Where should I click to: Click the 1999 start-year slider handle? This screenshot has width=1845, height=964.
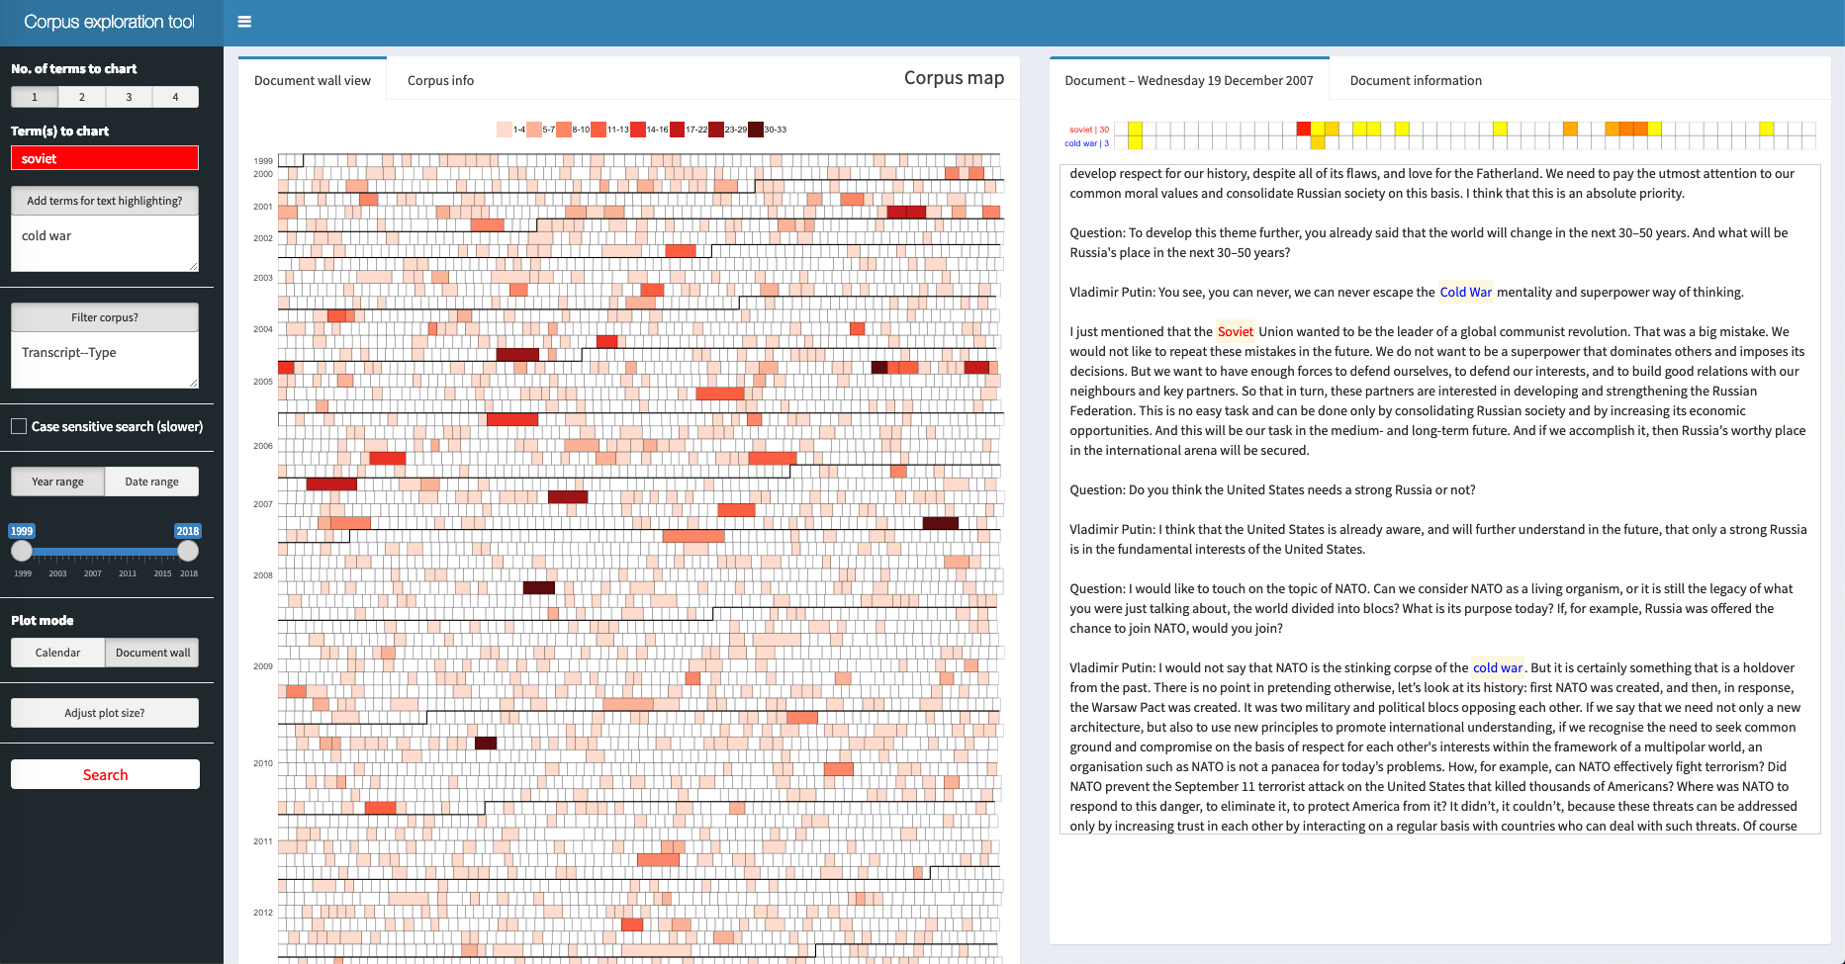pyautogui.click(x=22, y=551)
